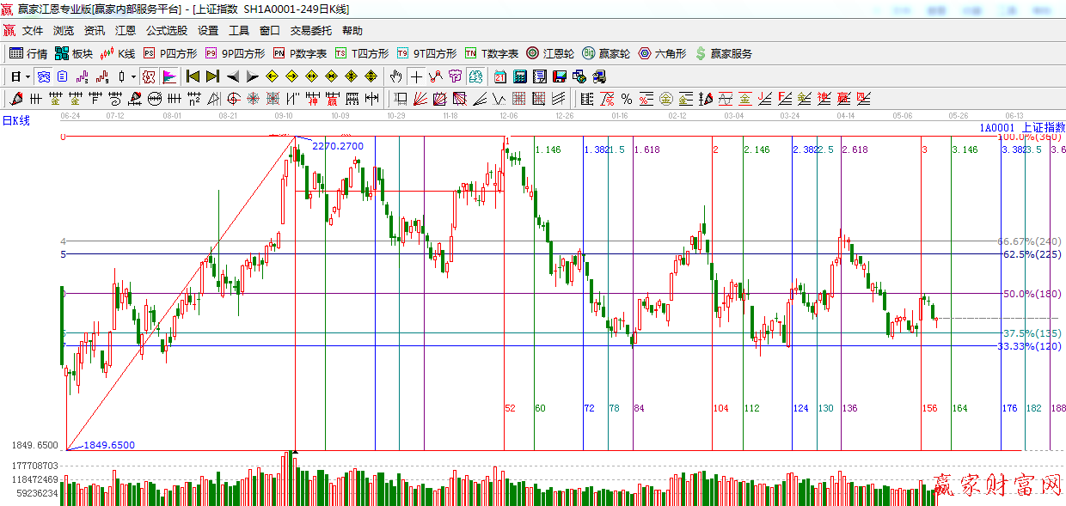
Task: Toggle the red 权 adjustment button
Action: [149, 76]
